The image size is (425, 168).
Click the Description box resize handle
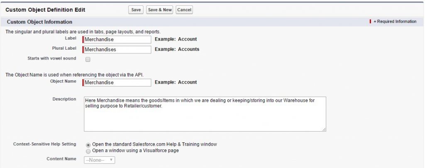[x=324, y=129]
